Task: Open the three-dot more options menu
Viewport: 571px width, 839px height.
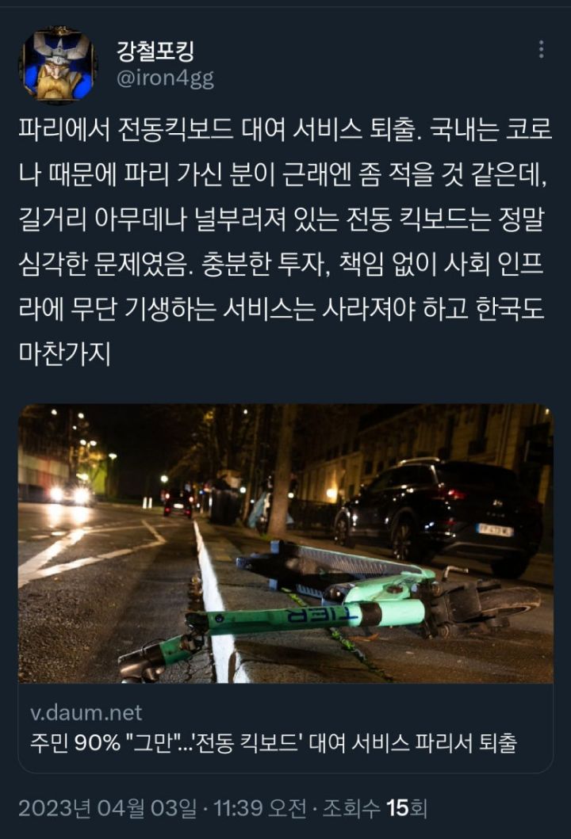Action: click(542, 49)
